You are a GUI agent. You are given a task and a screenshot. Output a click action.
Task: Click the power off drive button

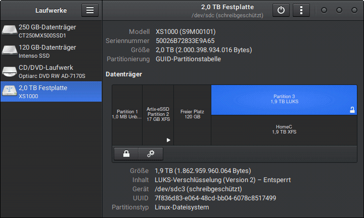click(x=281, y=10)
